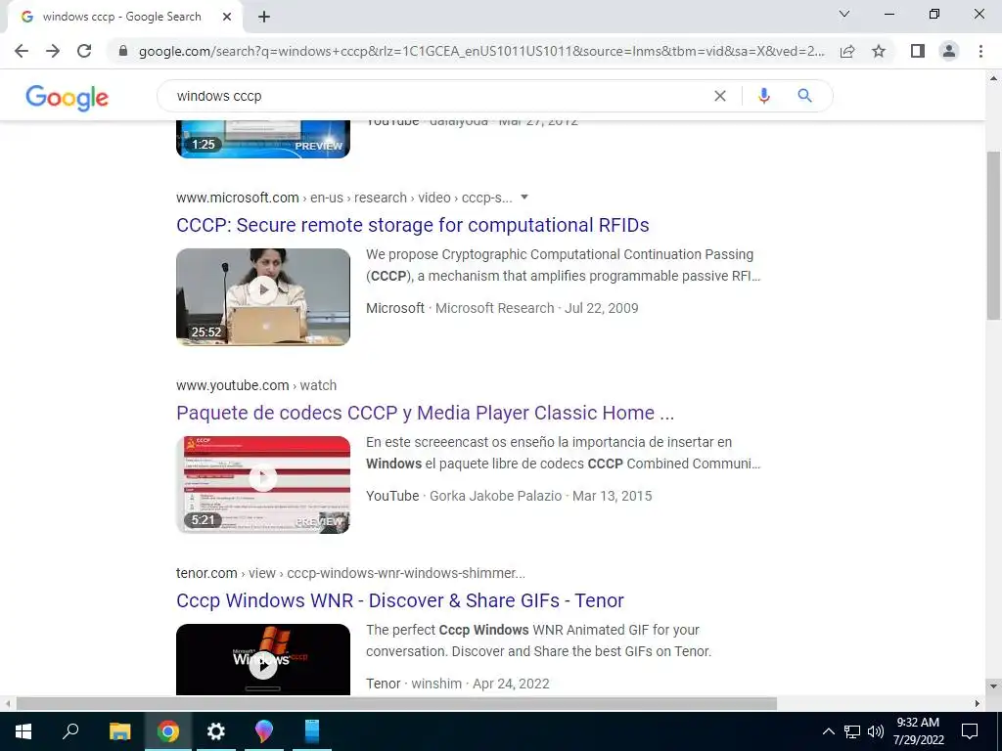Start voice search with microphone
This screenshot has height=751, width=1002.
[763, 96]
